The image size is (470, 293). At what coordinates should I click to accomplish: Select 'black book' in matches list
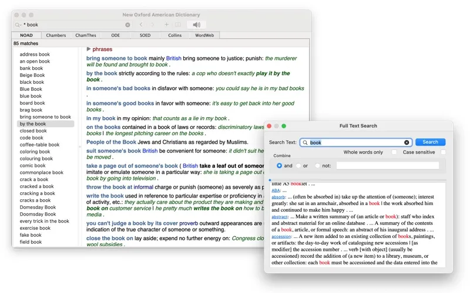click(x=32, y=82)
